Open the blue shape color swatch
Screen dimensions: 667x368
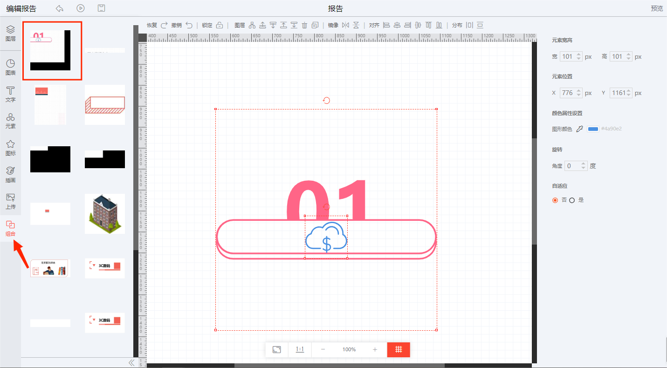593,129
